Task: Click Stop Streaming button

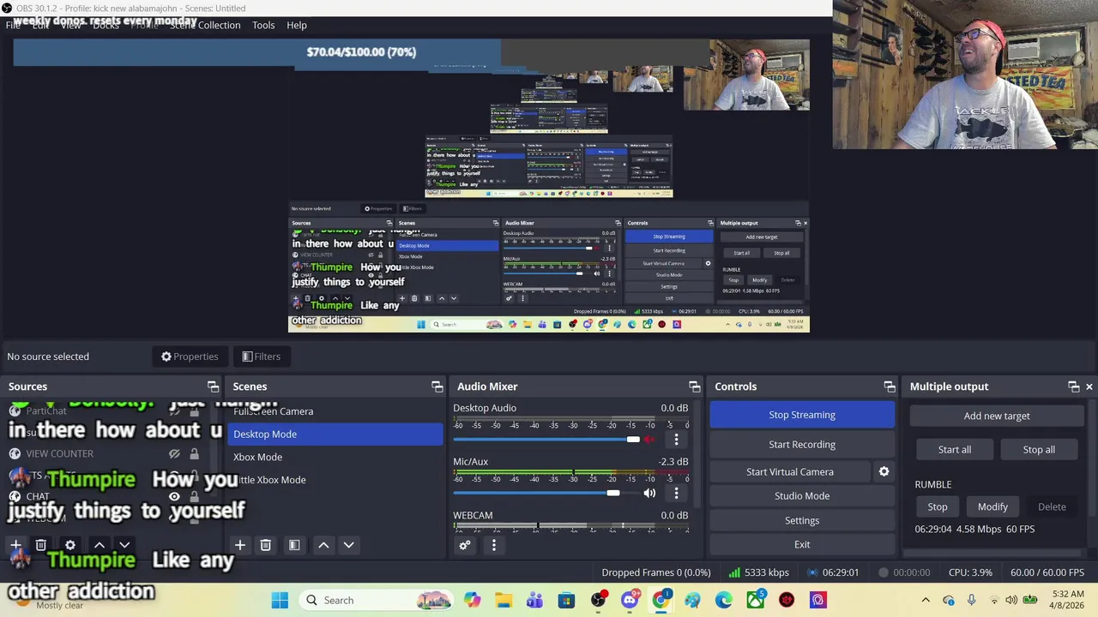Action: click(802, 415)
